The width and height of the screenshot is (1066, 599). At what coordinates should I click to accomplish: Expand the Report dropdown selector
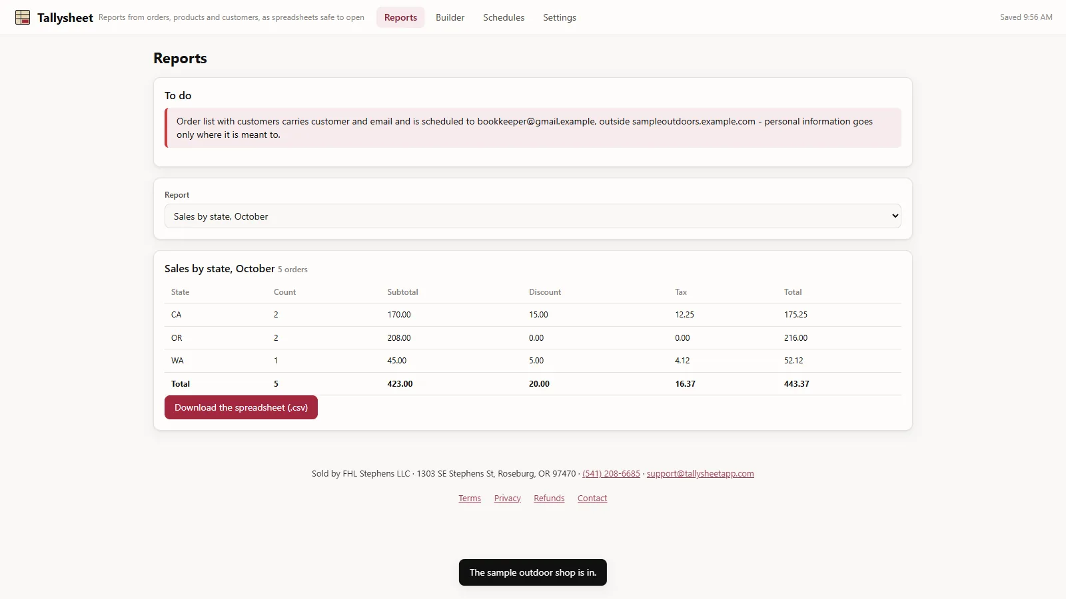(x=533, y=216)
